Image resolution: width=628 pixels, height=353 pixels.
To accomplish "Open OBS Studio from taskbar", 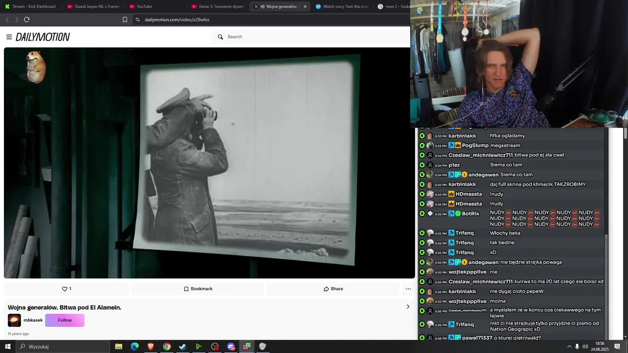I will (x=215, y=347).
